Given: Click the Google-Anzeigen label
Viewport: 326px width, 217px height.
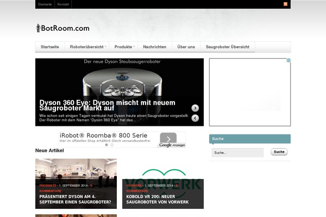Looking at the screenshot, I should pyautogui.click(x=172, y=145).
